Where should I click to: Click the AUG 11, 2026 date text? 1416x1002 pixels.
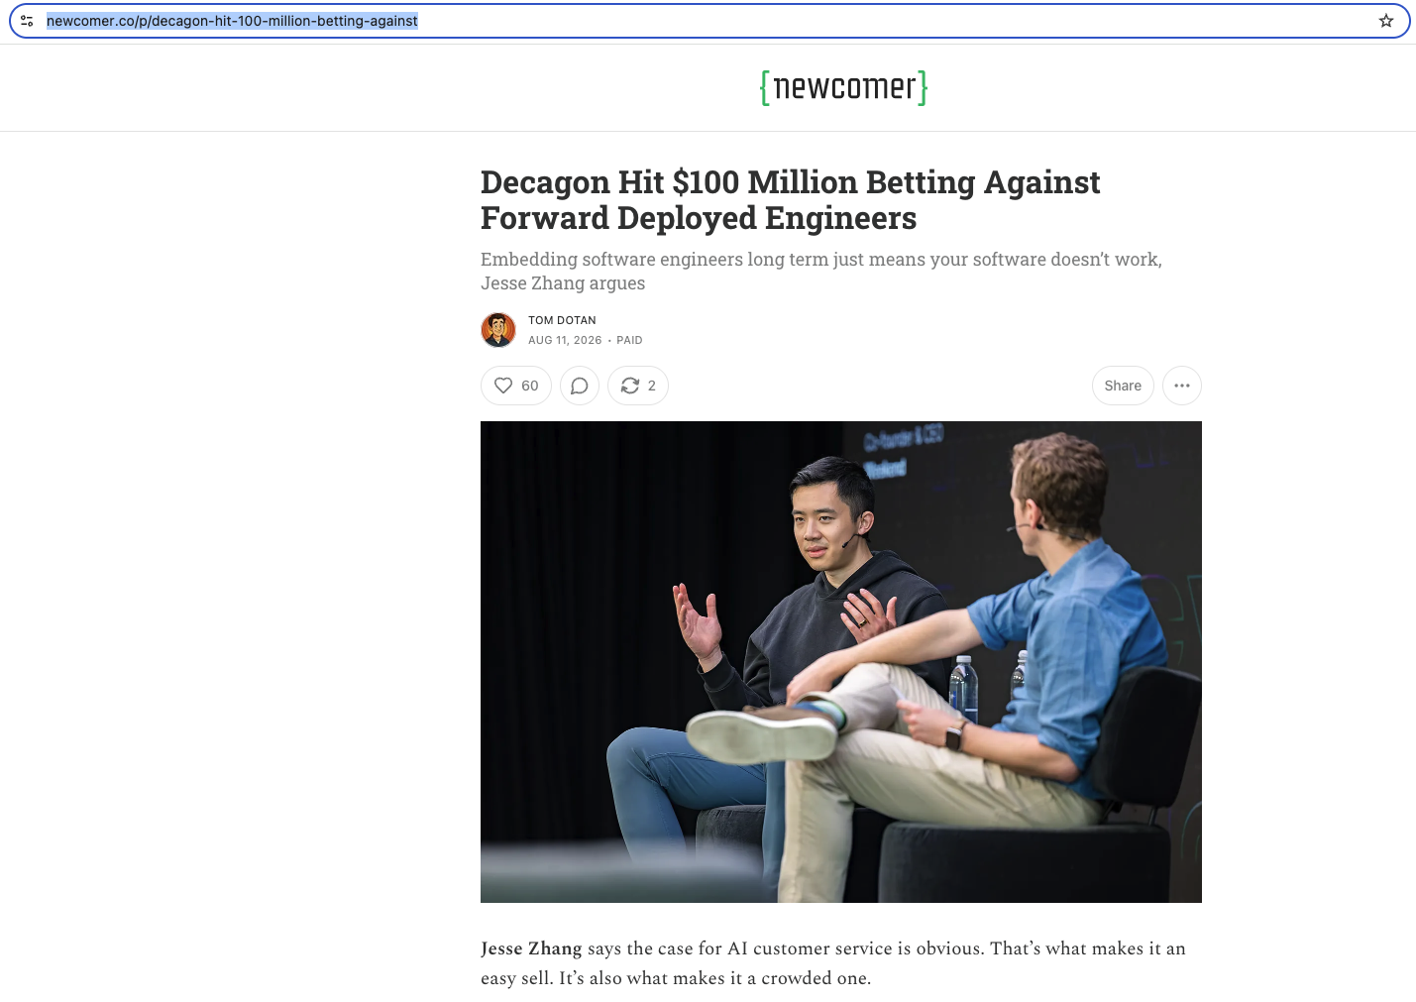(565, 340)
